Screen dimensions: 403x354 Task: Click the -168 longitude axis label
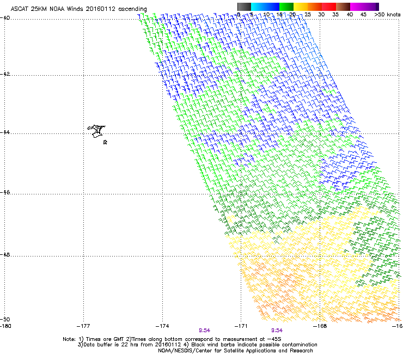(x=320, y=326)
